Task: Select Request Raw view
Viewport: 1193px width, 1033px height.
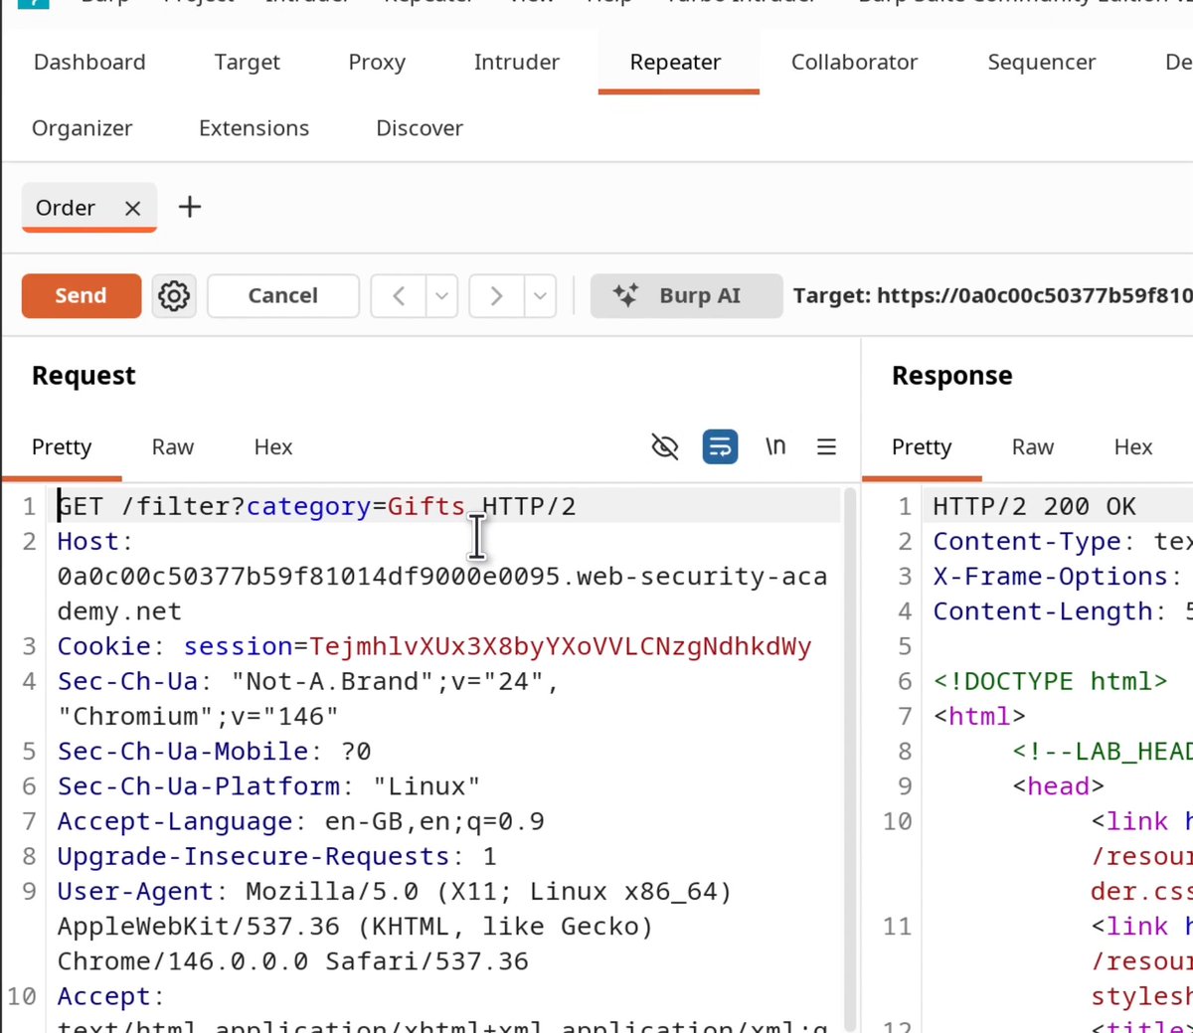Action: pos(173,447)
